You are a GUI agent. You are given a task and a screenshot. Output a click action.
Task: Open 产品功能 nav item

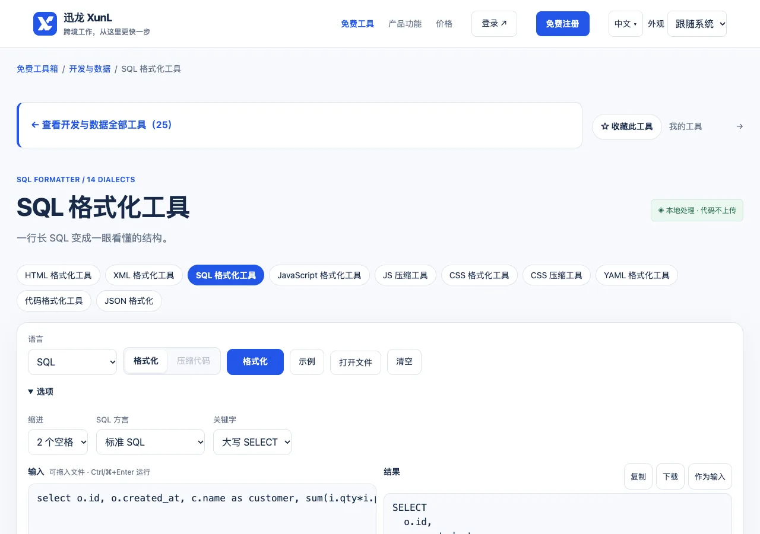pyautogui.click(x=405, y=24)
